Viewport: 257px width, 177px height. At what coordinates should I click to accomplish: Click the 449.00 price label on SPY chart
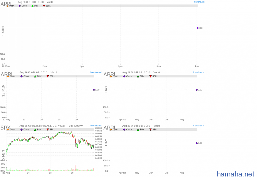point(98,134)
